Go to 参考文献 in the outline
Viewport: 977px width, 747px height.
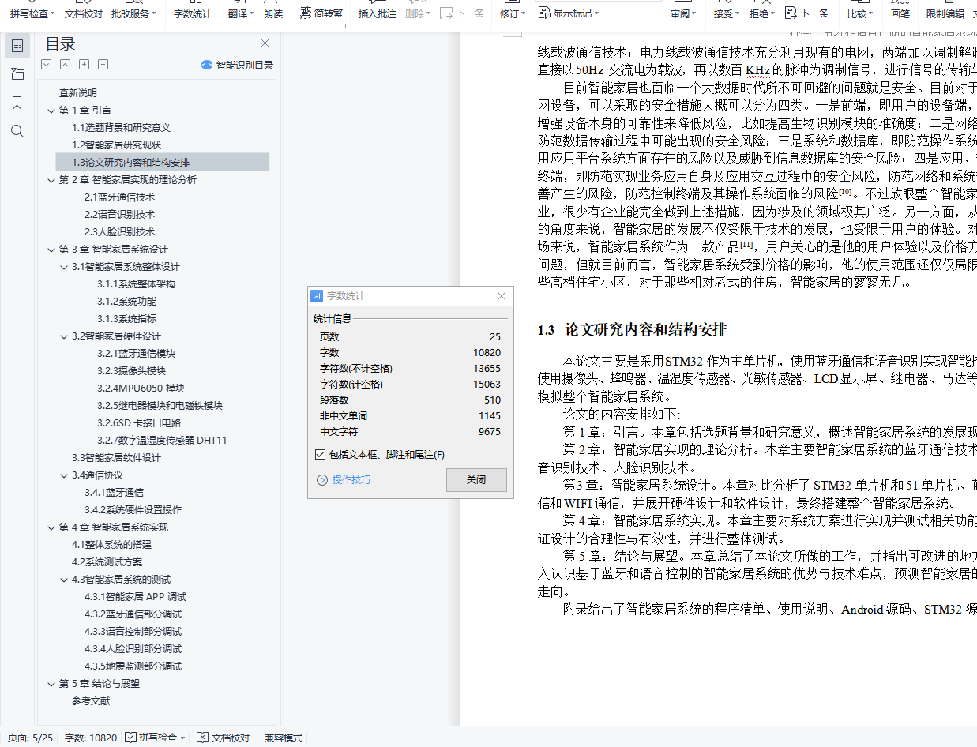coord(91,701)
